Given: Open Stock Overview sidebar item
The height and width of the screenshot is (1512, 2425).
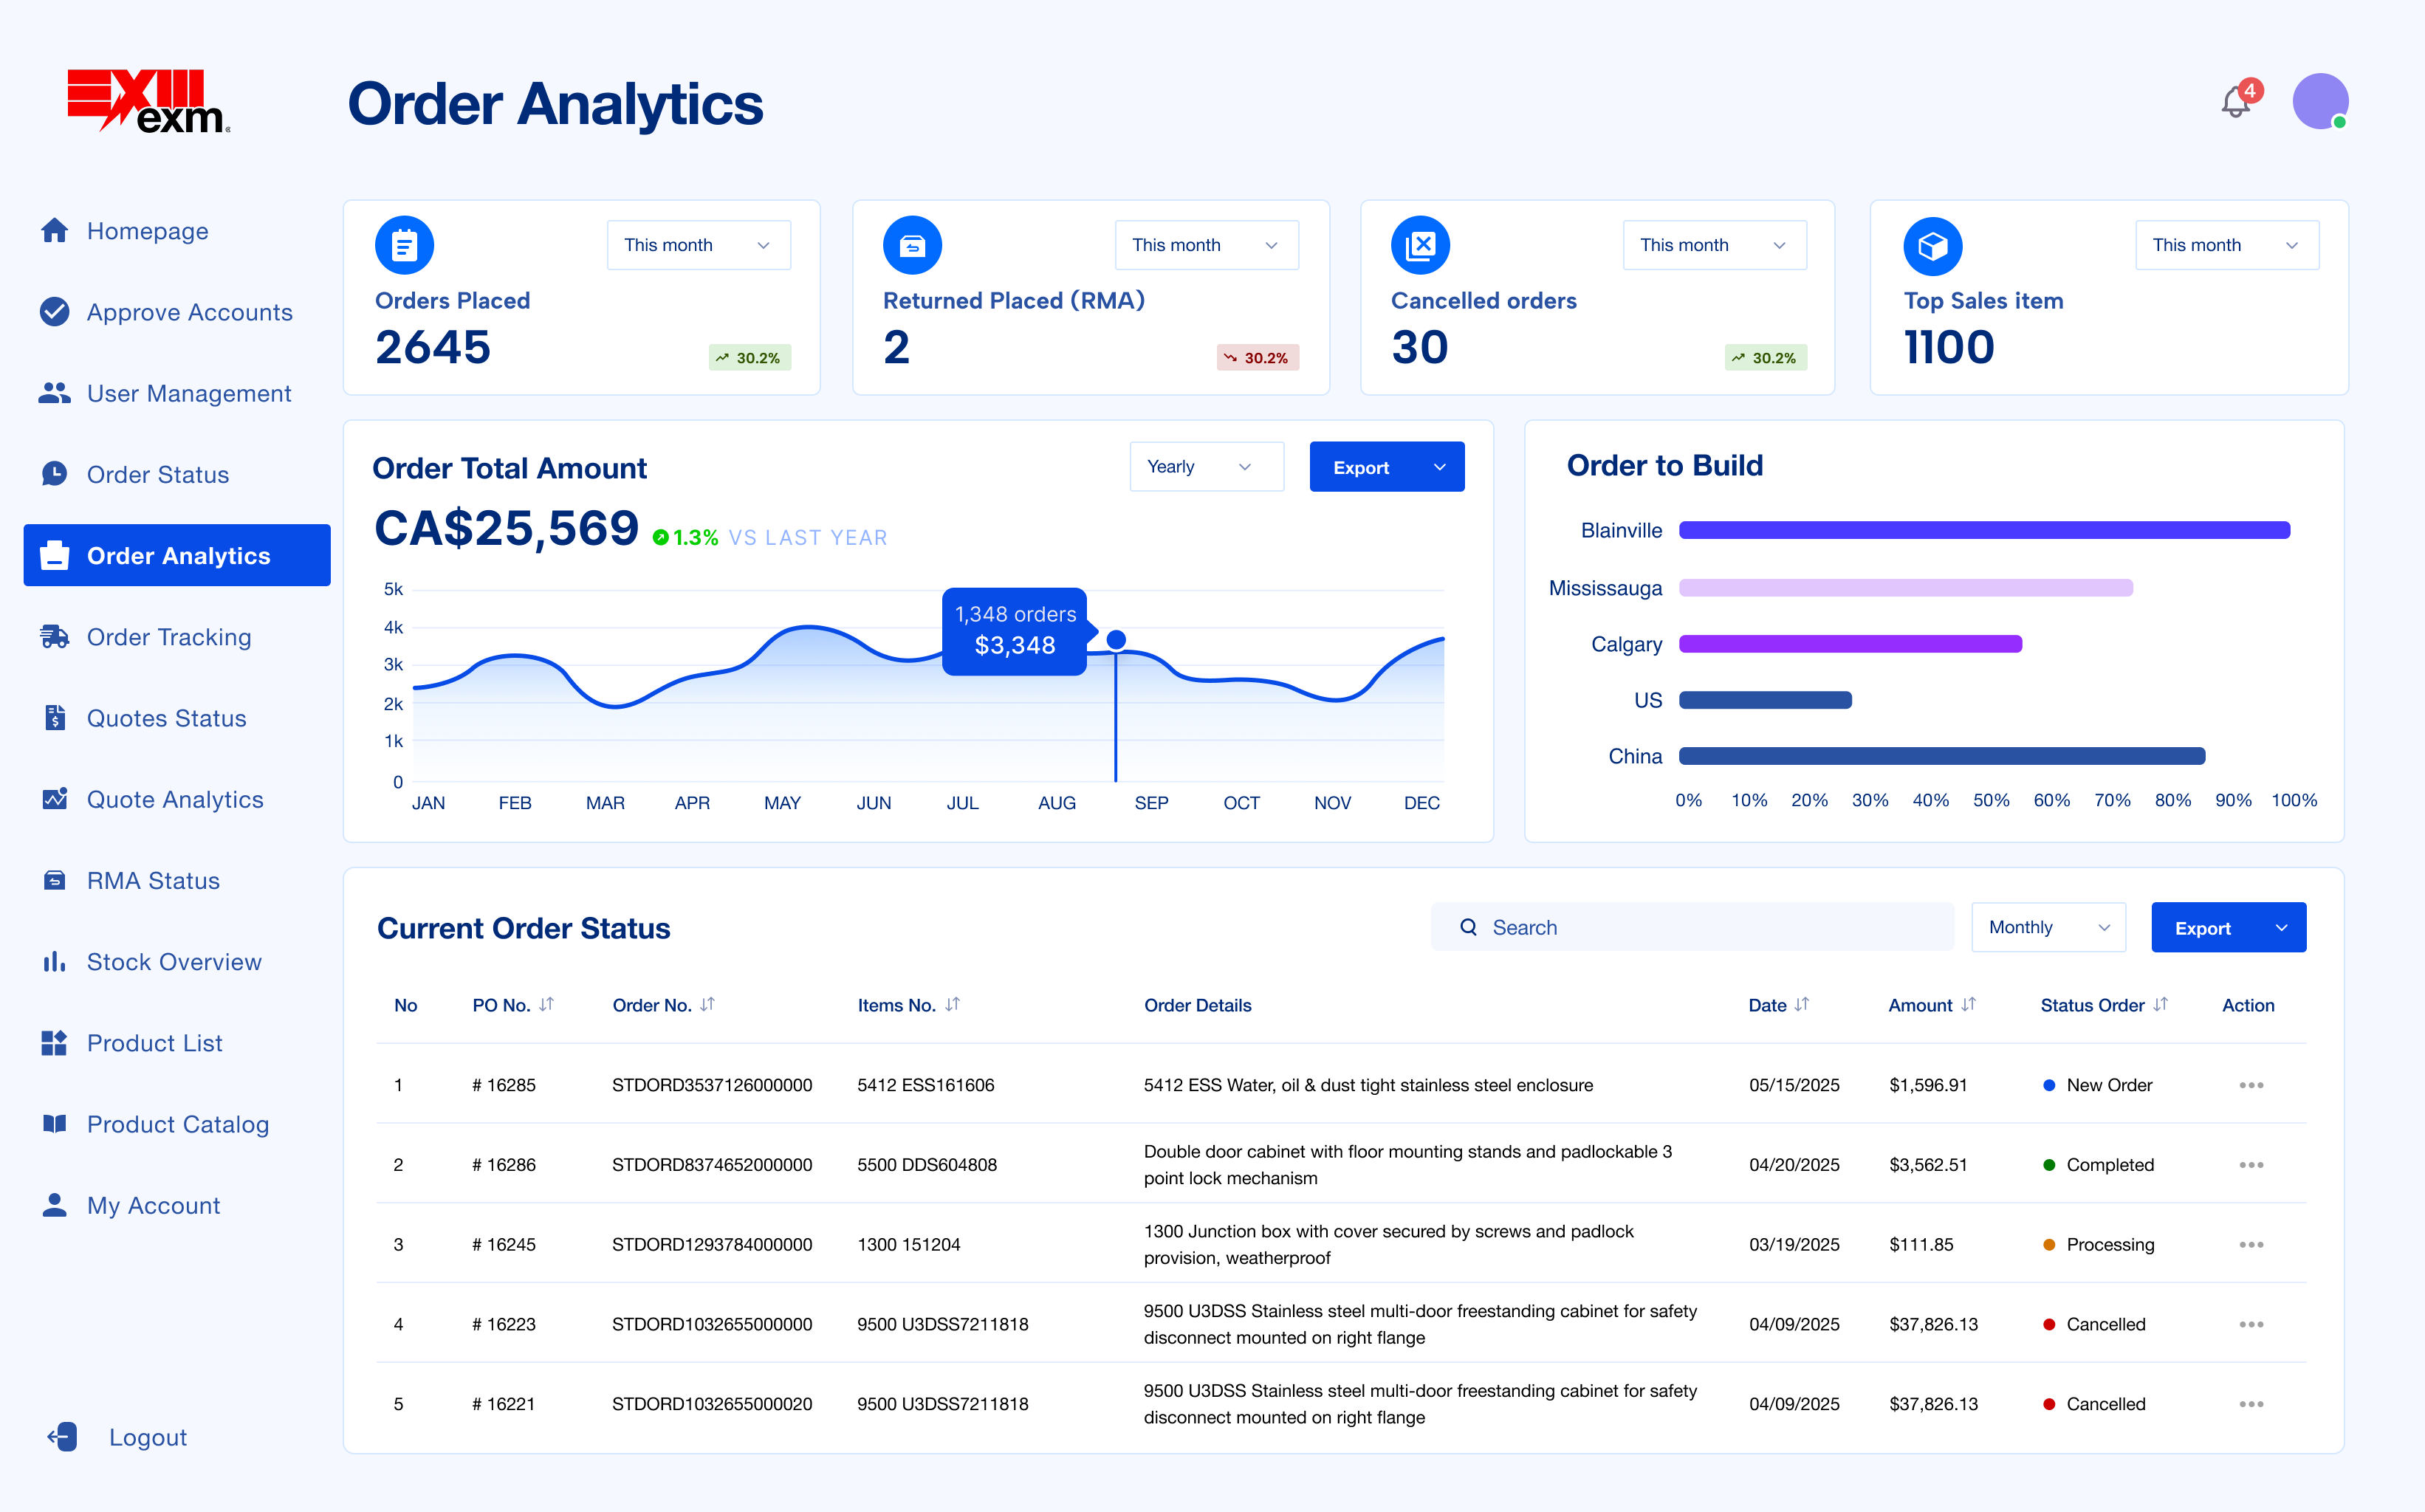Looking at the screenshot, I should coord(173,962).
